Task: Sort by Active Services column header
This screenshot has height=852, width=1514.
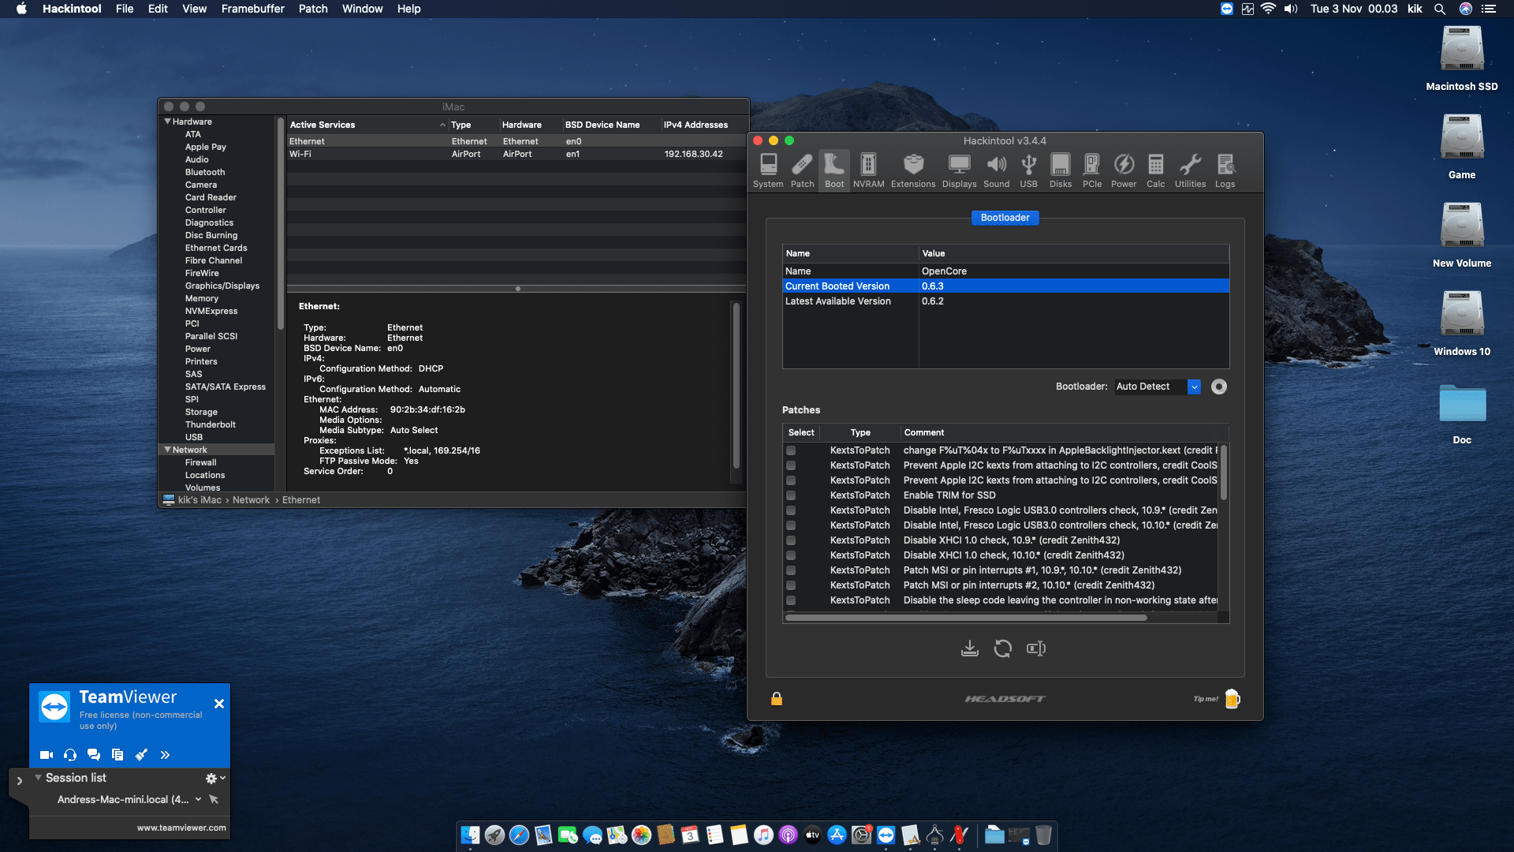Action: [367, 125]
